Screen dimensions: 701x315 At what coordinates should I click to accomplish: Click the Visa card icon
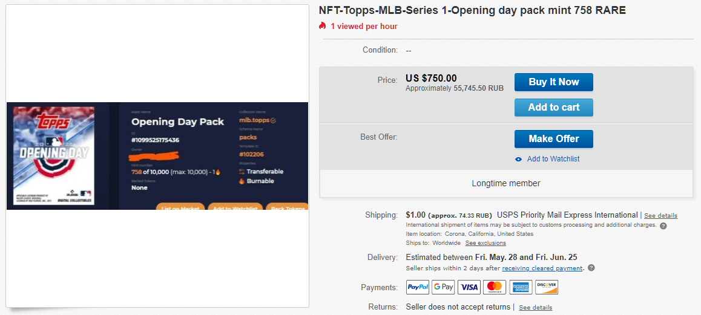(469, 287)
